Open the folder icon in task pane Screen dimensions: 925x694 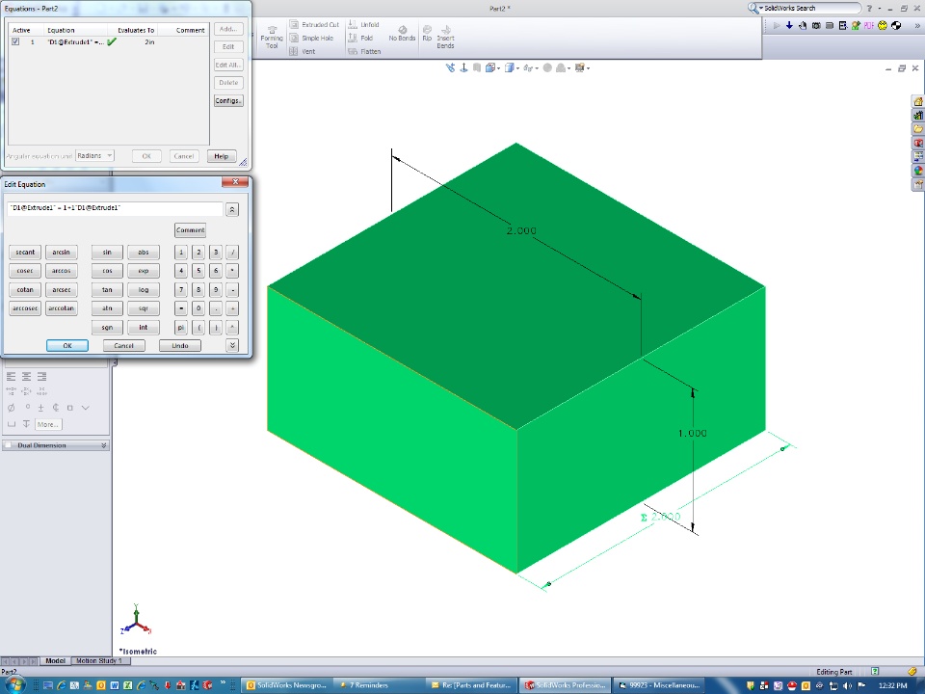point(918,129)
